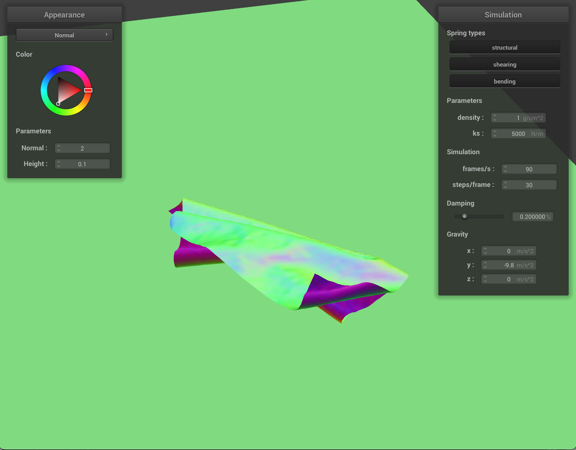576x450 pixels.
Task: Adjust steps/frame with stepper arrows
Action: [x=505, y=185]
